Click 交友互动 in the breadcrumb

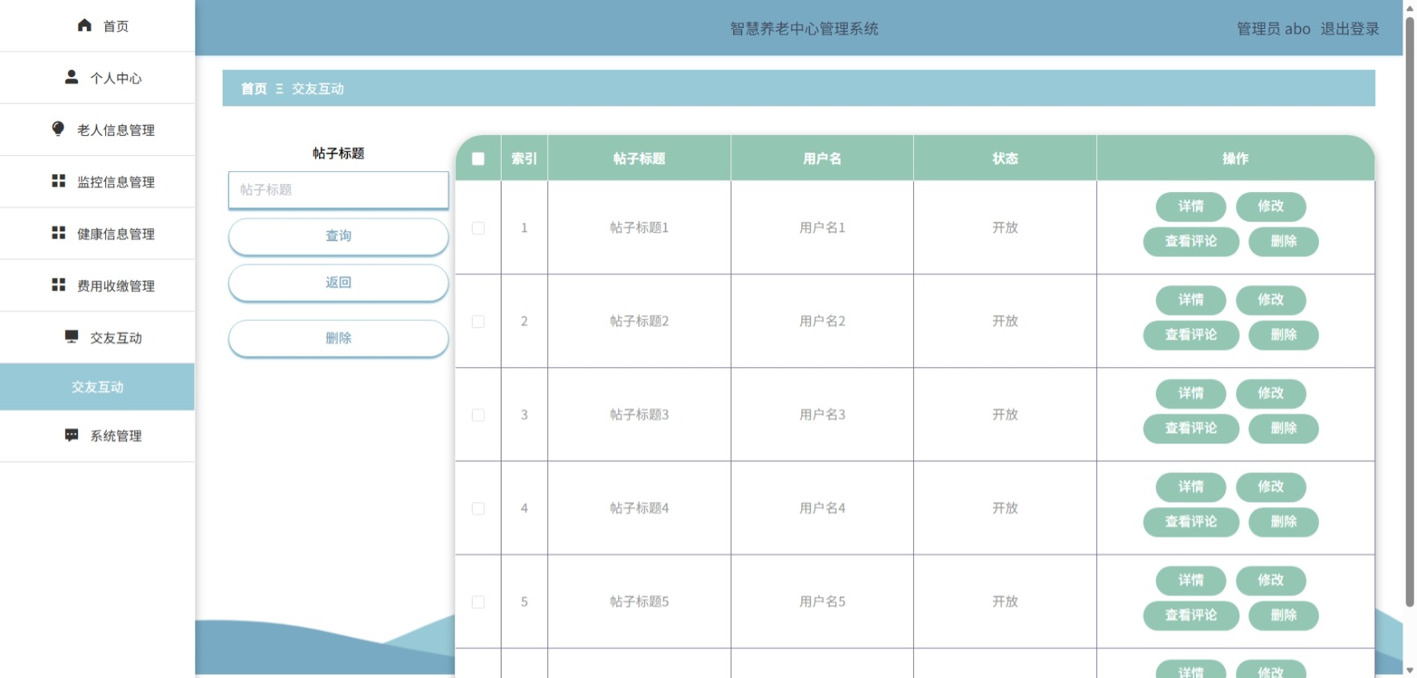[317, 88]
